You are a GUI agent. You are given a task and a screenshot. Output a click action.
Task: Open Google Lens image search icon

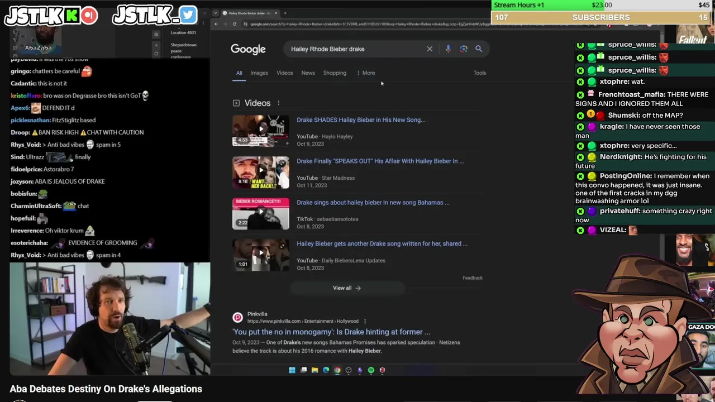464,49
